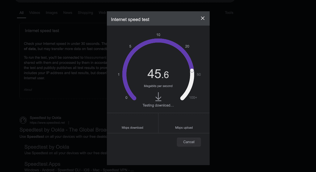Click the download arrow icon under the speed reading
This screenshot has height=172, width=316.
pos(158,97)
